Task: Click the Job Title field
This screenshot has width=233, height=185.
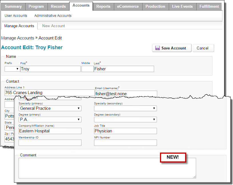Action: (126, 131)
